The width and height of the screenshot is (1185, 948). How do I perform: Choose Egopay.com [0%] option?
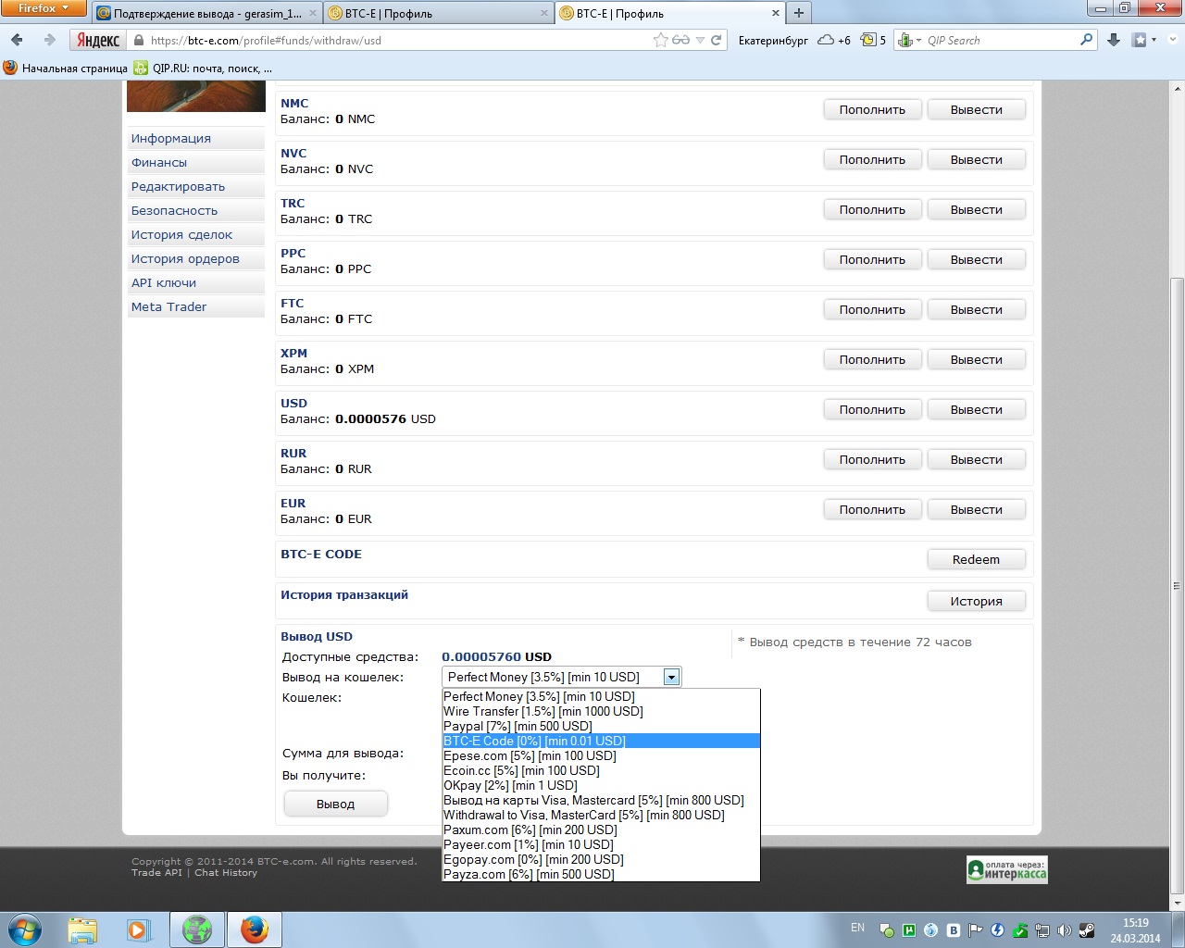click(x=601, y=859)
